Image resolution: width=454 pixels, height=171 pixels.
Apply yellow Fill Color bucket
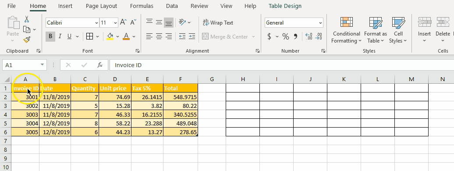click(110, 36)
